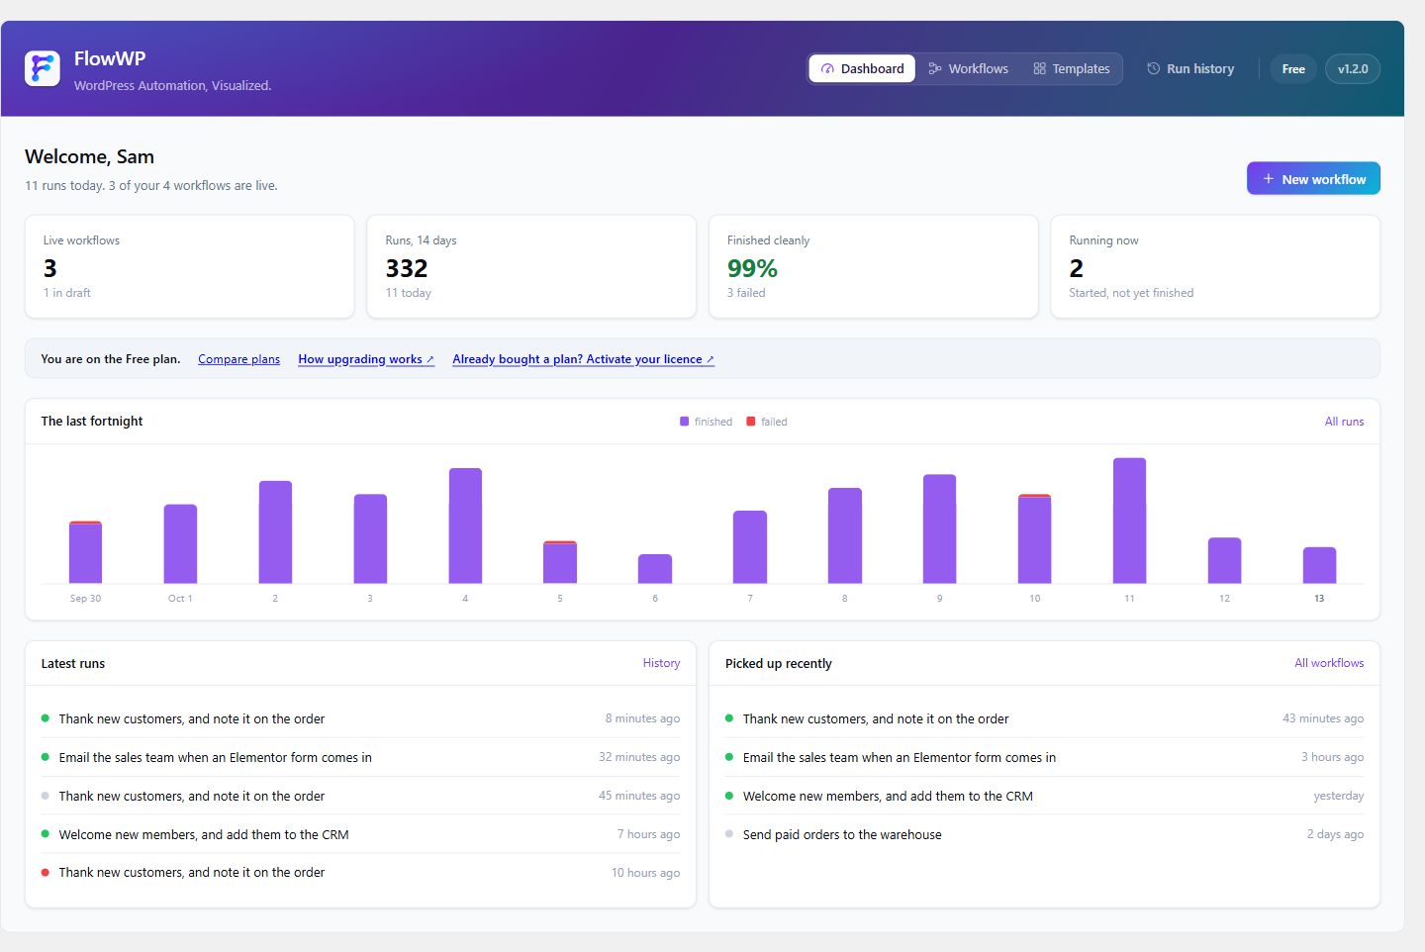Screen dimensions: 1425x952
Task: Open workflow picked up yesterday
Action: (1044, 796)
